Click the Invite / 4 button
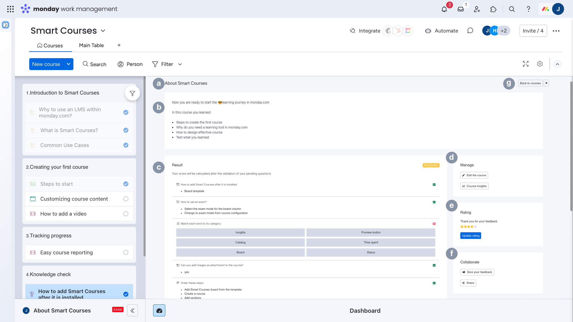The height and width of the screenshot is (322, 573). (533, 31)
